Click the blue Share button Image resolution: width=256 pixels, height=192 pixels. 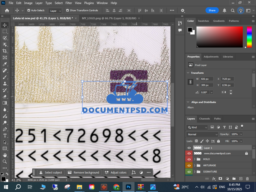[212, 10]
